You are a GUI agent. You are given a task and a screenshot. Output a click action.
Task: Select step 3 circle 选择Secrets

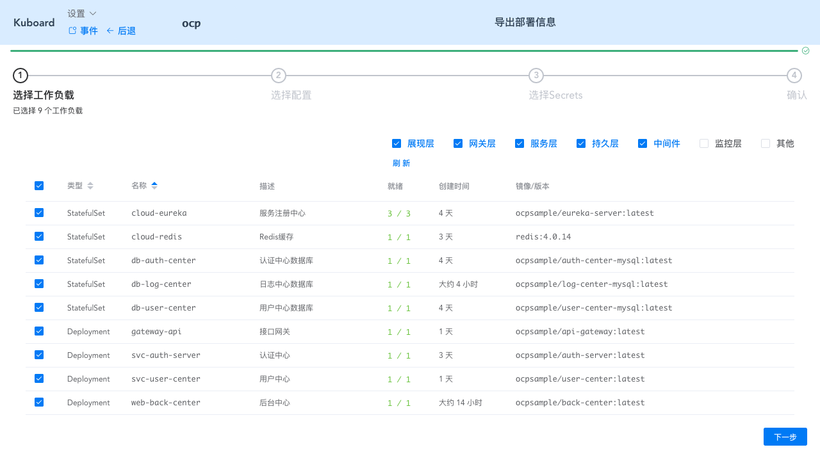(536, 76)
